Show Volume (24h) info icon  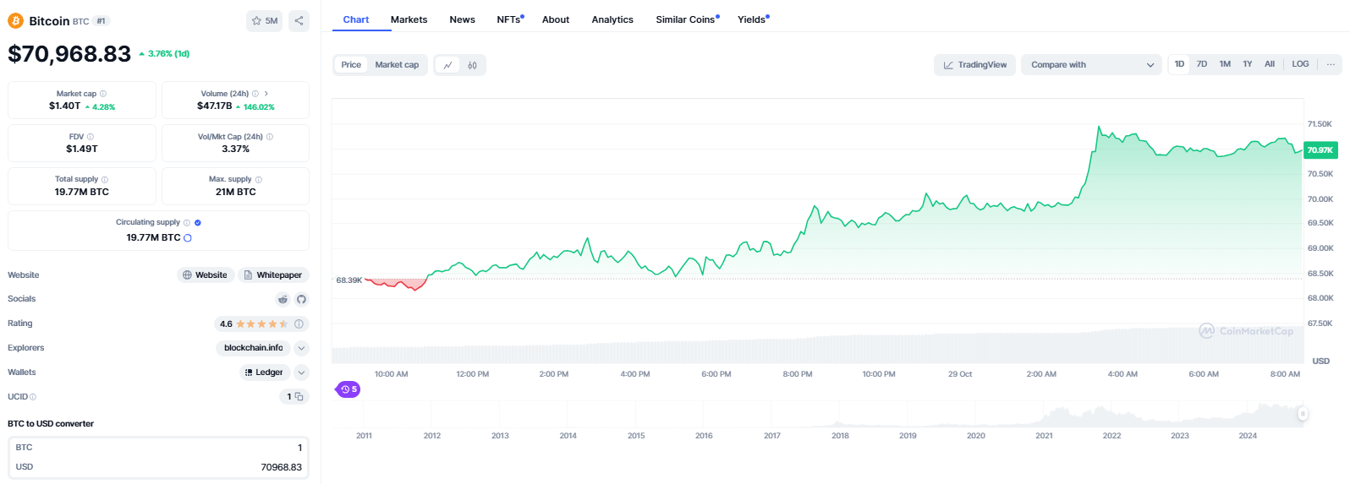255,94
